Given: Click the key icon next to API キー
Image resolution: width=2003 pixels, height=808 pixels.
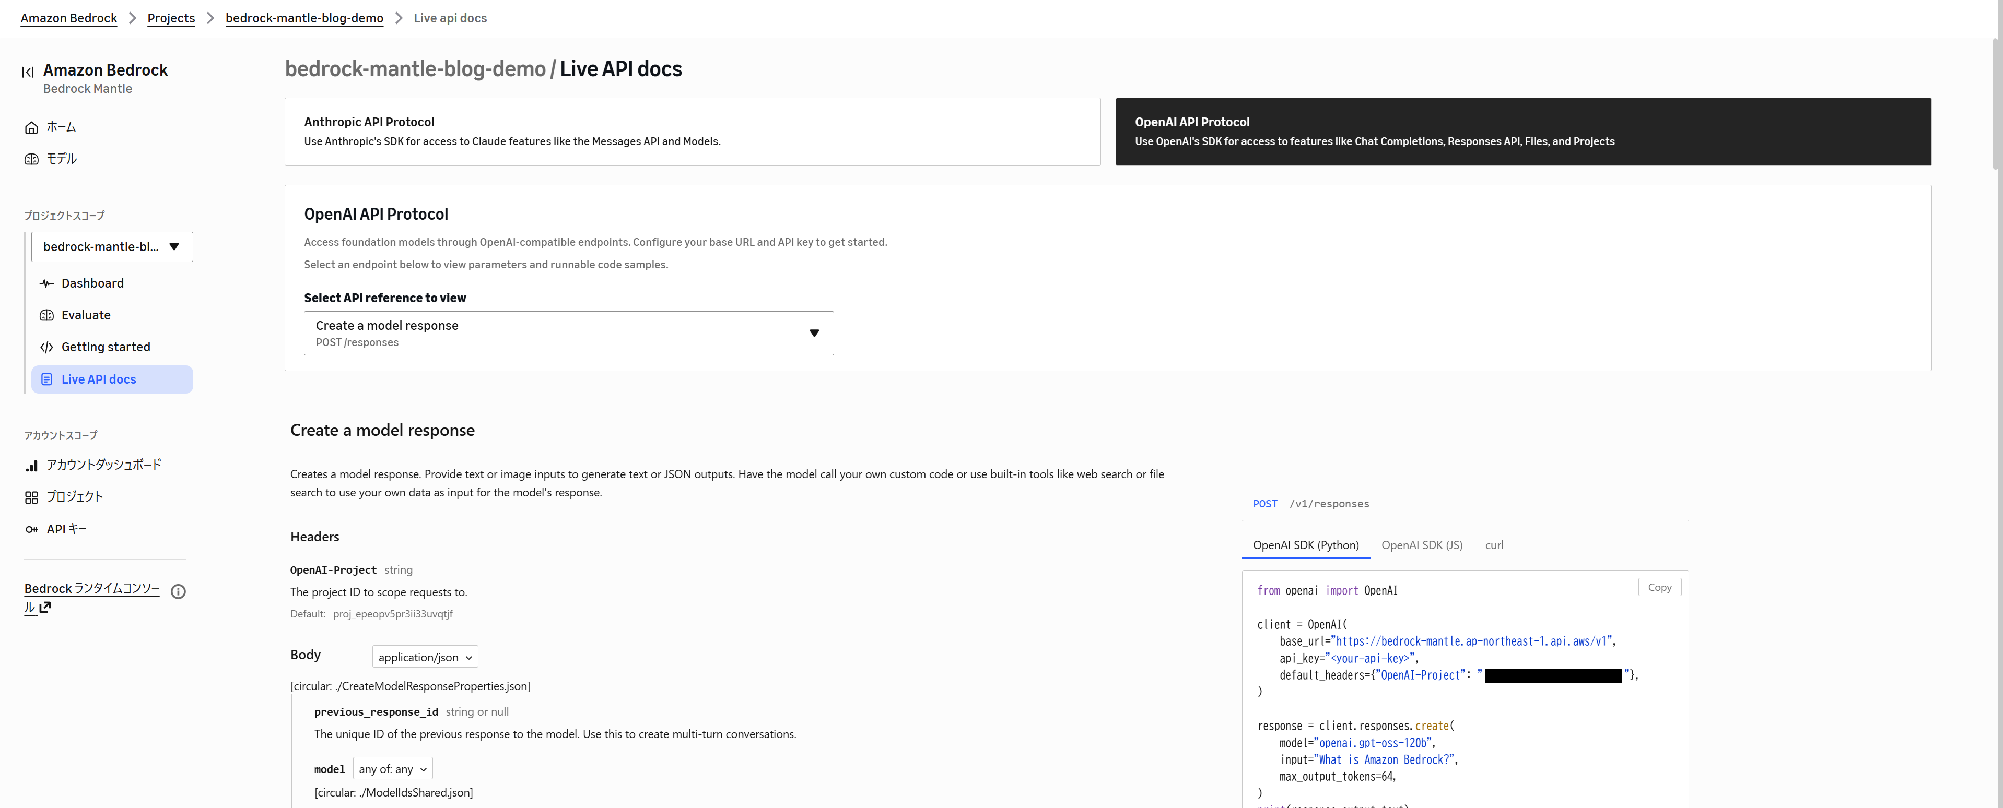Looking at the screenshot, I should (x=31, y=529).
